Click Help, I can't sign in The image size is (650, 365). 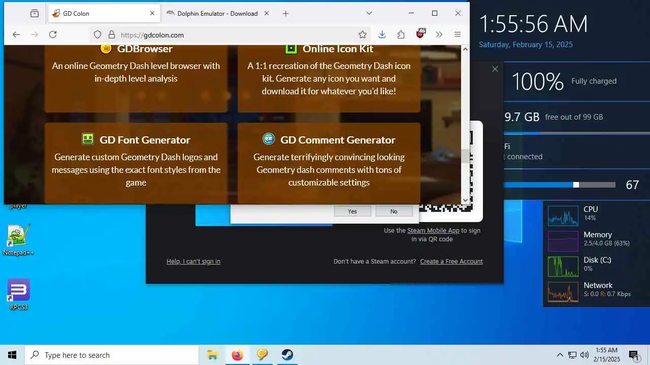(x=193, y=262)
